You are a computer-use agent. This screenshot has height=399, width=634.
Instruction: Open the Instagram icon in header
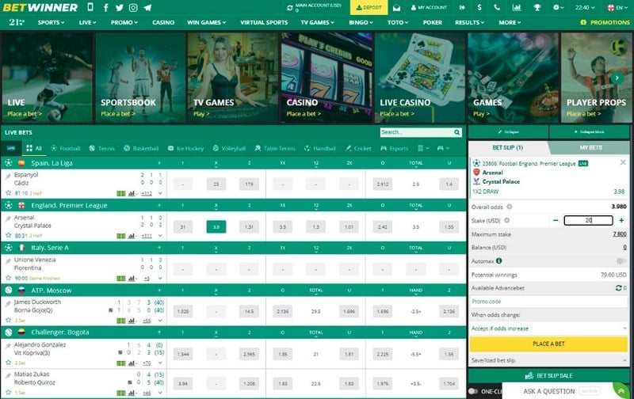[x=133, y=8]
